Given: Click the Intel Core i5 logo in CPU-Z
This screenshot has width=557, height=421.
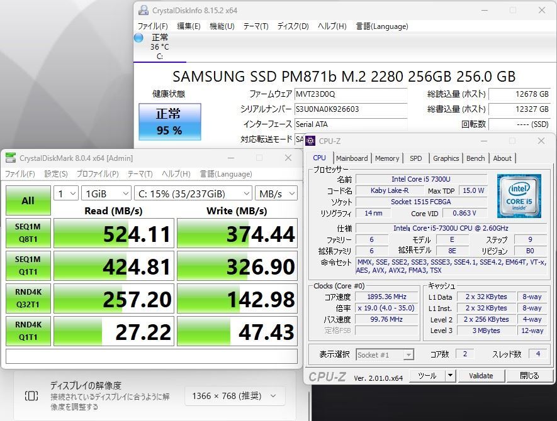Looking at the screenshot, I should [519, 196].
